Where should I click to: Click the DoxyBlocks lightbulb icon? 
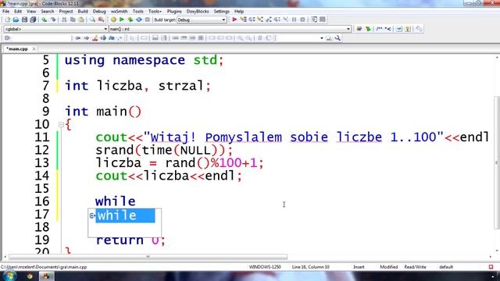[408, 29]
